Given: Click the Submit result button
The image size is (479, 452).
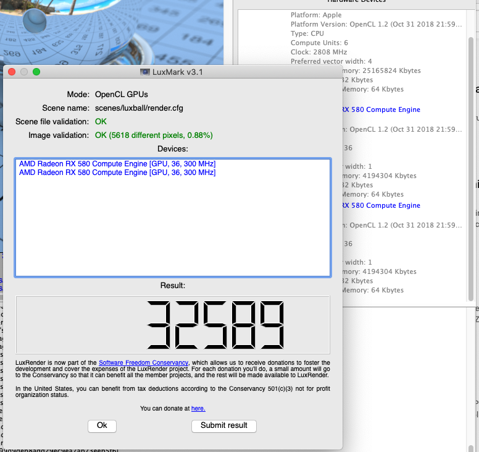Looking at the screenshot, I should pyautogui.click(x=224, y=425).
